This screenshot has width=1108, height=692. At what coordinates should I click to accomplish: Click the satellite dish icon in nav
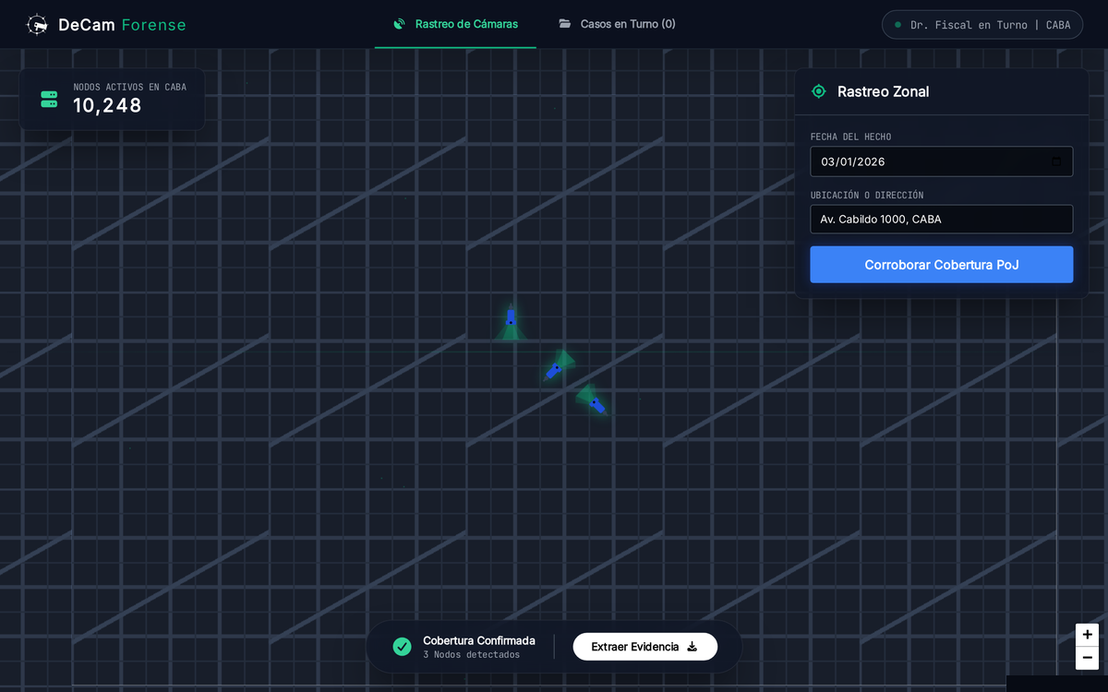[399, 24]
